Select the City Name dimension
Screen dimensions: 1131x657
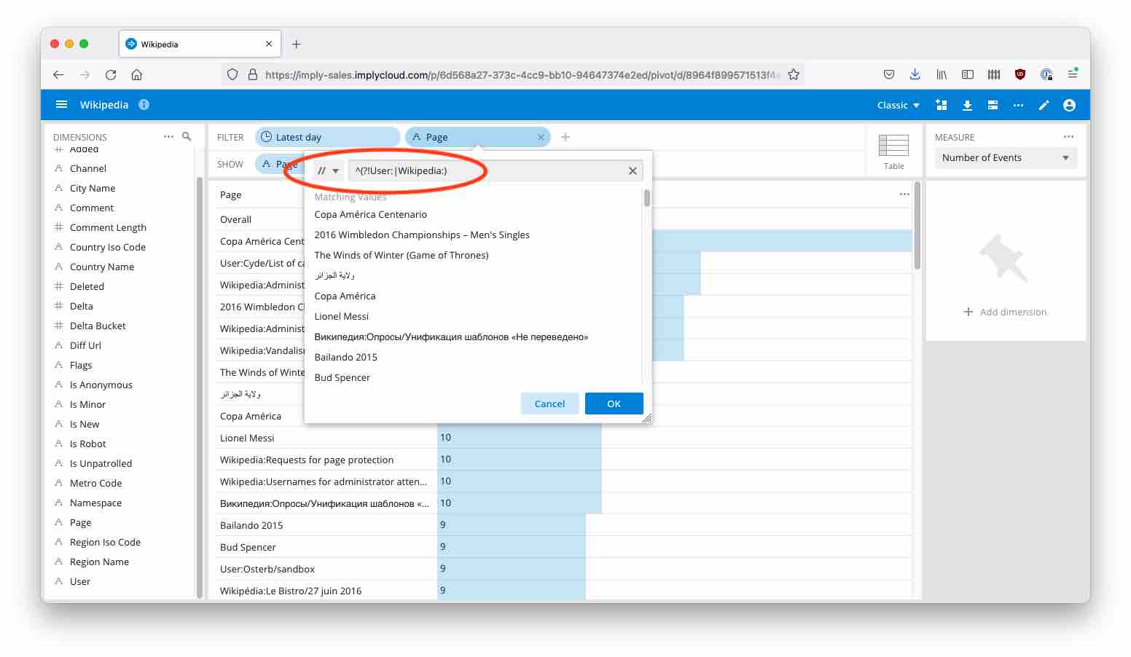(x=93, y=188)
